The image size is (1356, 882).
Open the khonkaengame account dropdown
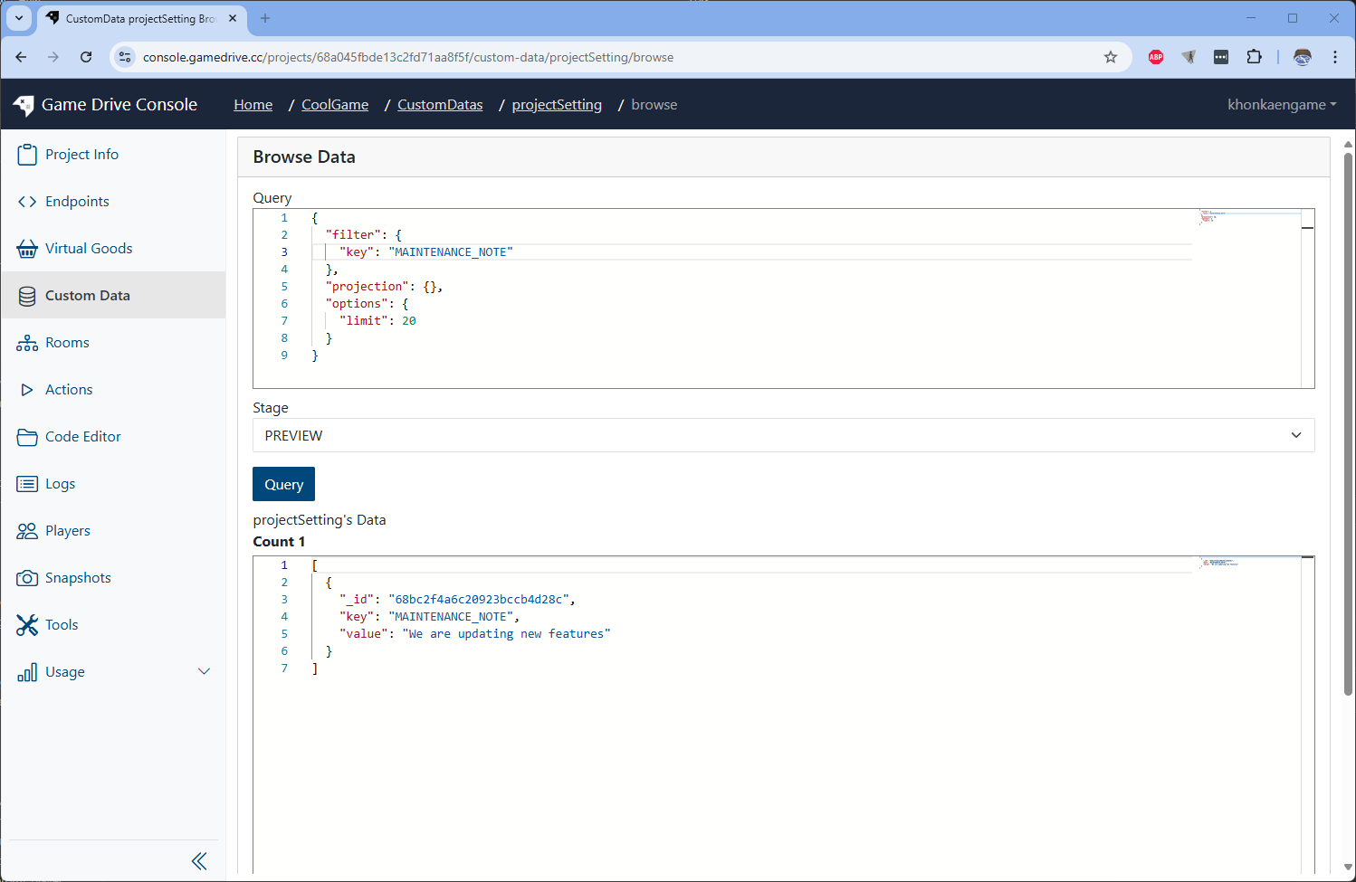pos(1281,105)
